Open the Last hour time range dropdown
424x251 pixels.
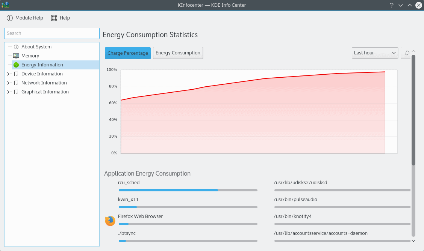pyautogui.click(x=375, y=53)
